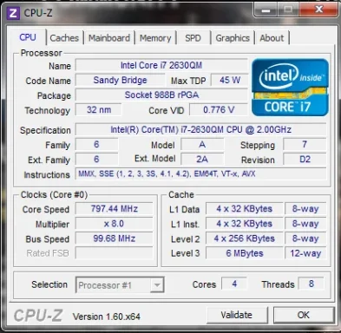Image resolution: width=341 pixels, height=333 pixels.
Task: Click the Specification field i7-2630QM CPU @ 2.00GHz
Action: (200, 129)
